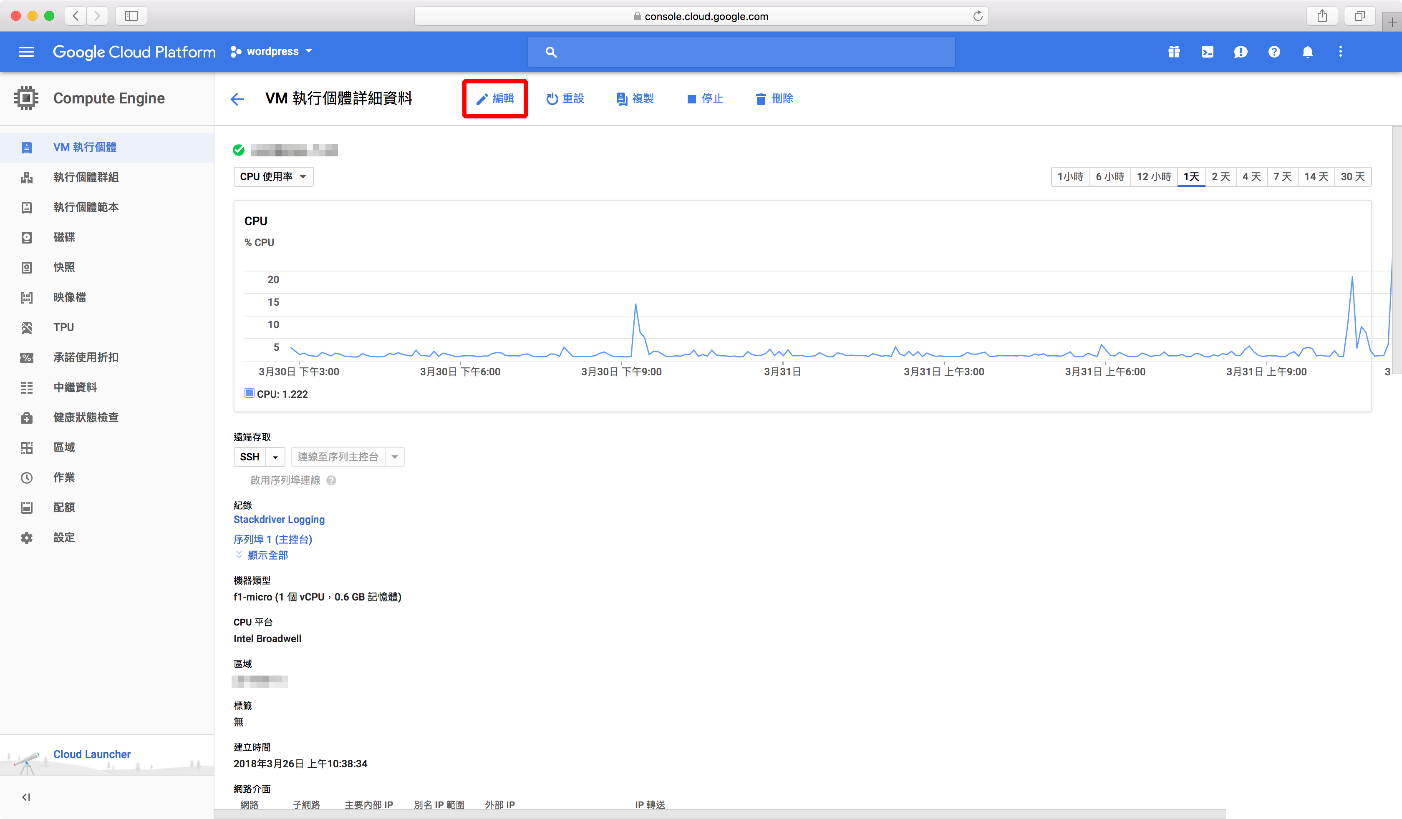Viewport: 1402px width, 819px height.
Task: Open 磁碟 (Disks) in the sidebar
Action: click(64, 237)
